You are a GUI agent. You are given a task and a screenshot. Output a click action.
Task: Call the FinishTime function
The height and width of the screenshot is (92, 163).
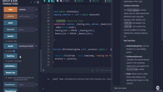tap(10, 56)
